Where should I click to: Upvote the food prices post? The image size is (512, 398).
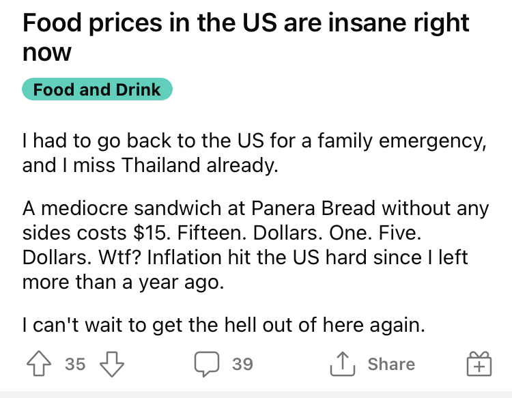coord(39,363)
